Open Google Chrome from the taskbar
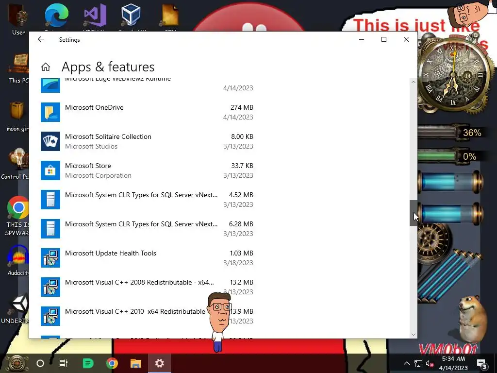The width and height of the screenshot is (497, 373). point(112,363)
